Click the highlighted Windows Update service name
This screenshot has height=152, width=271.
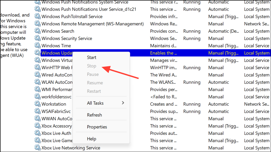pos(57,53)
